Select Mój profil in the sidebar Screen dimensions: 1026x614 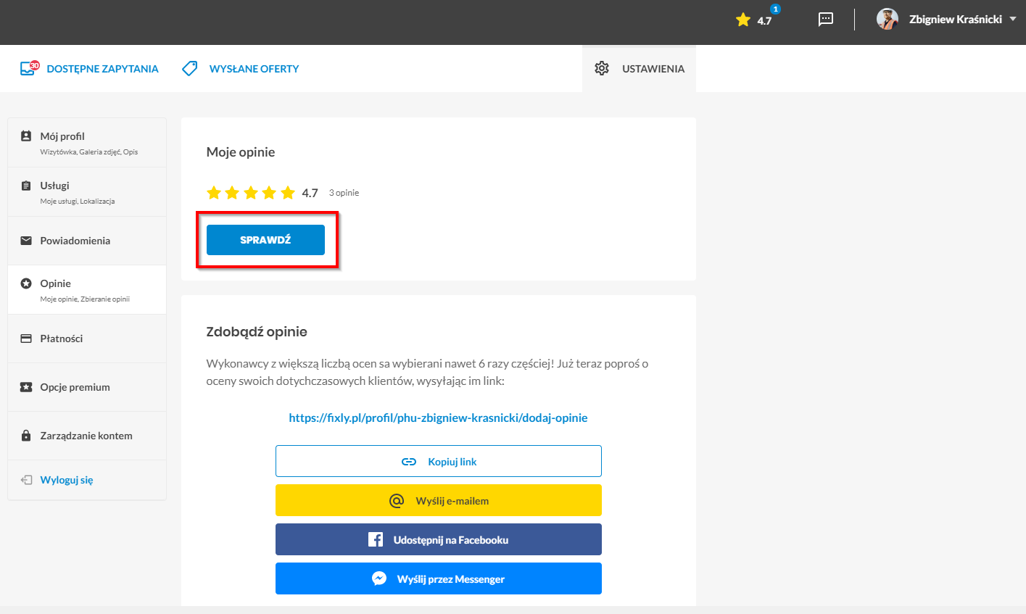coord(87,143)
